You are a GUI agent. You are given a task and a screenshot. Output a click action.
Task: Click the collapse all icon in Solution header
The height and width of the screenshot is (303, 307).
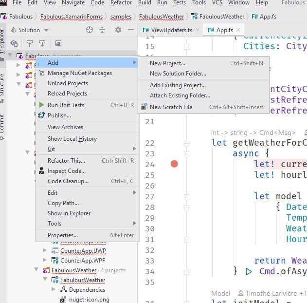point(102,30)
